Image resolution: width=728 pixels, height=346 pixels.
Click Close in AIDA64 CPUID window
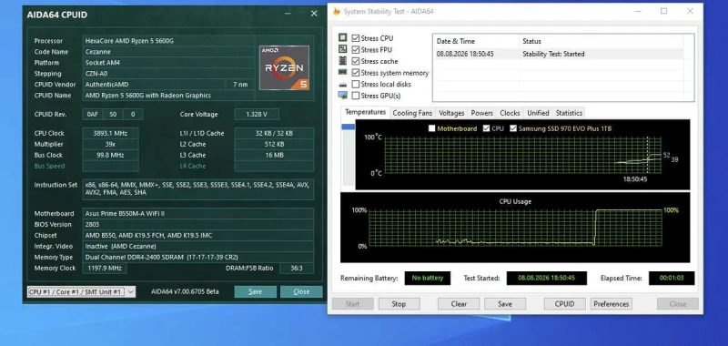coord(301,291)
